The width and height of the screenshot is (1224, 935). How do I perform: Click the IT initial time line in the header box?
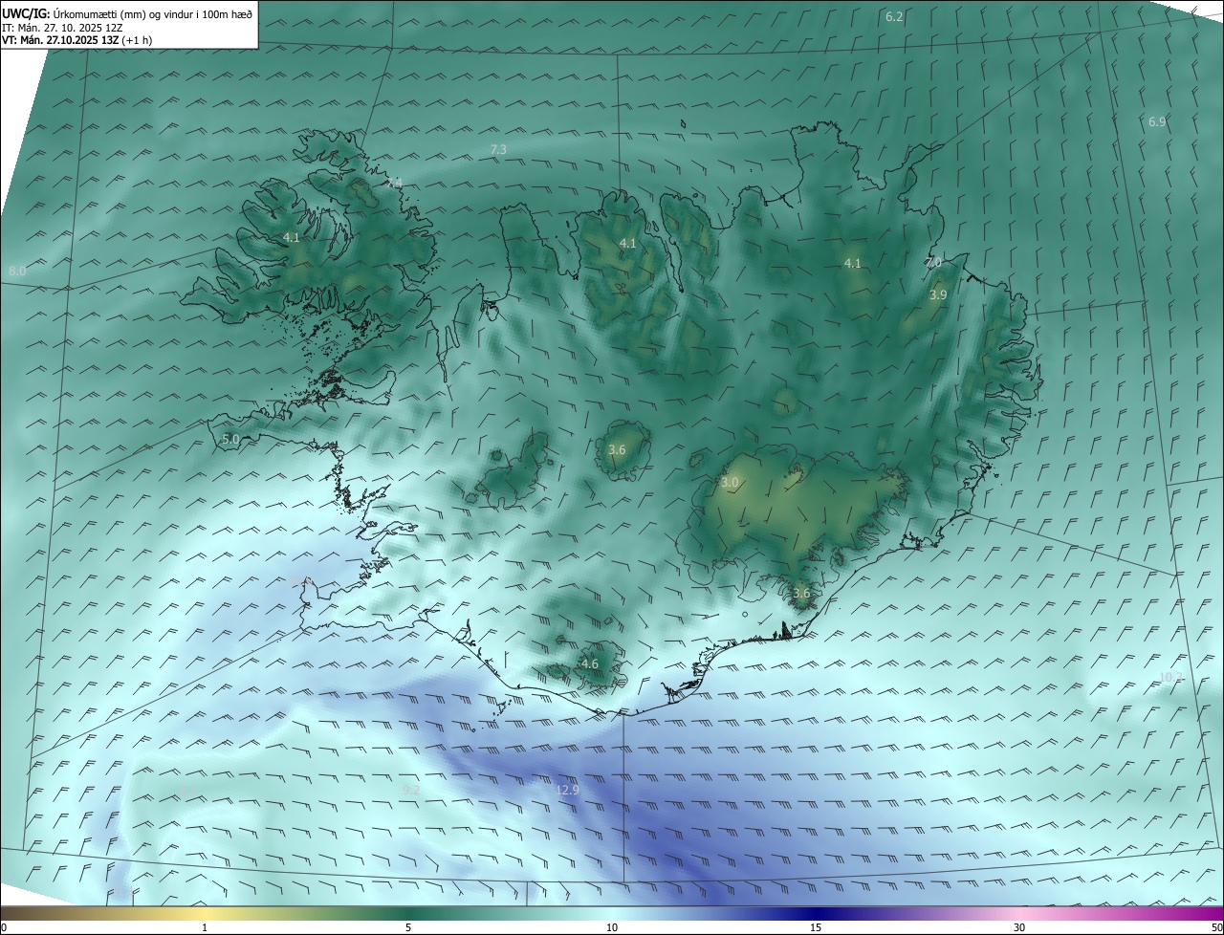(60, 28)
